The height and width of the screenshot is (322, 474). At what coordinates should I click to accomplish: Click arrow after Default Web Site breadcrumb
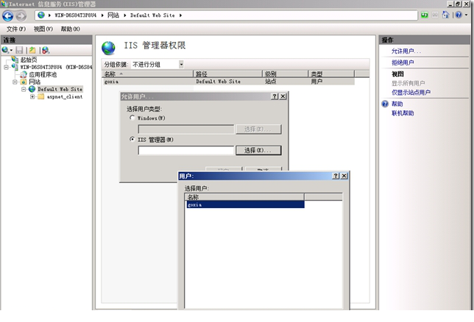pos(180,15)
